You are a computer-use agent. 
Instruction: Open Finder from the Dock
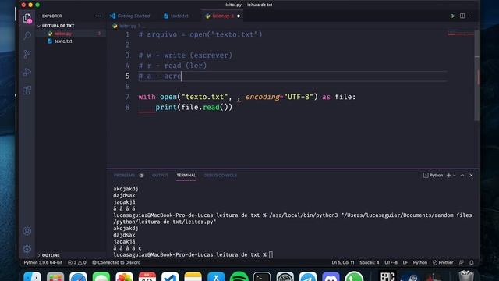(x=32, y=276)
